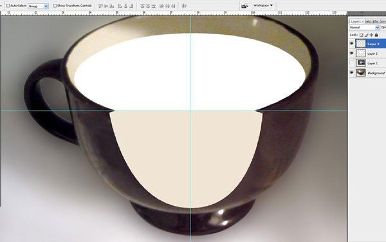Open the Normal blend mode dropdown
This screenshot has width=386, height=242.
[364, 27]
